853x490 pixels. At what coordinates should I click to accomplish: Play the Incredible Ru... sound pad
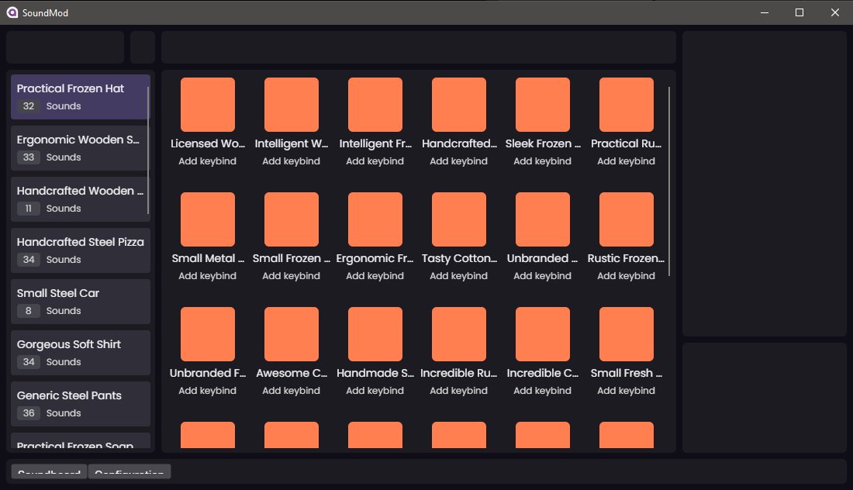tap(458, 334)
